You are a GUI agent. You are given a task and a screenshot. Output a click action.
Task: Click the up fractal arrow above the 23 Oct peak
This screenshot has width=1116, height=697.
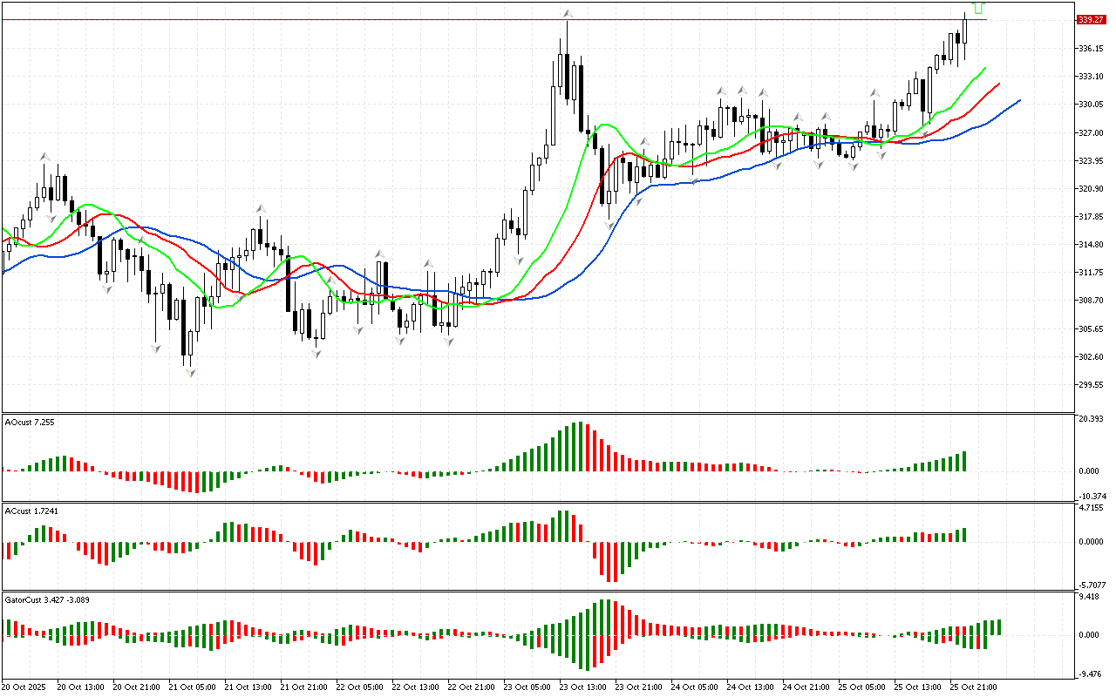[x=568, y=13]
